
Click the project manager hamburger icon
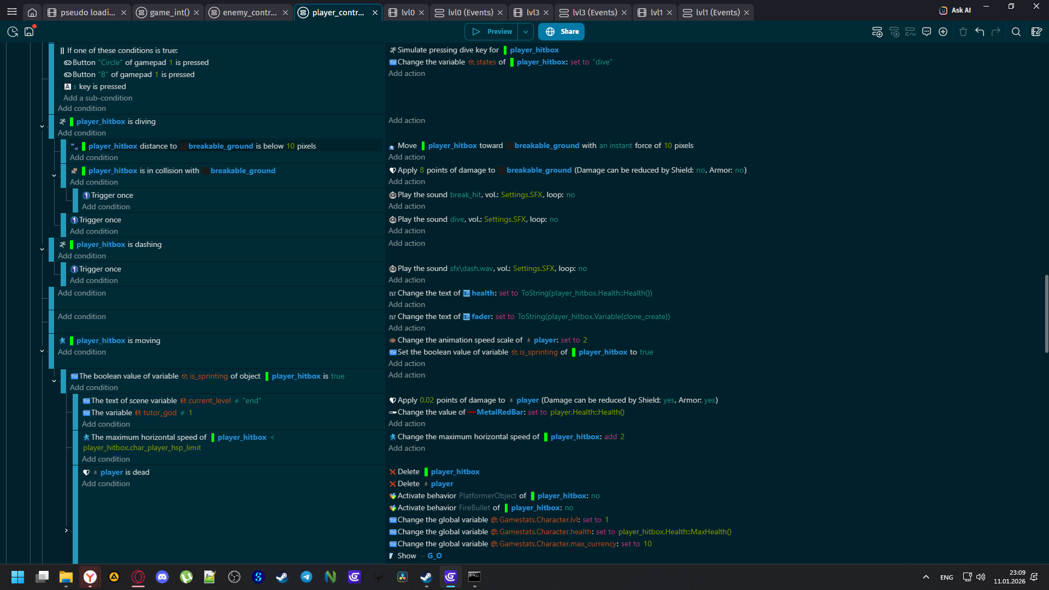[12, 12]
